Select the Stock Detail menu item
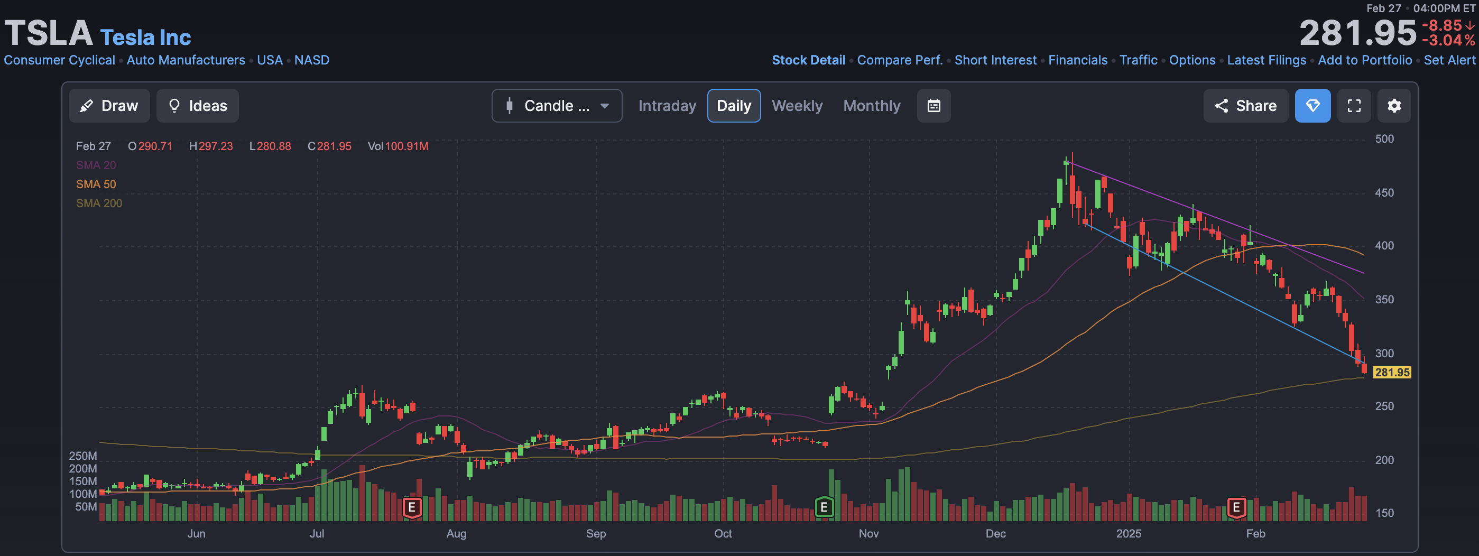1479x556 pixels. pyautogui.click(x=808, y=60)
